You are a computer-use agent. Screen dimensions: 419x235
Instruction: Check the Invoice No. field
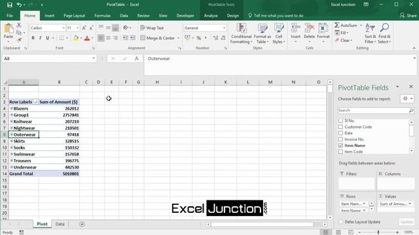pyautogui.click(x=340, y=139)
